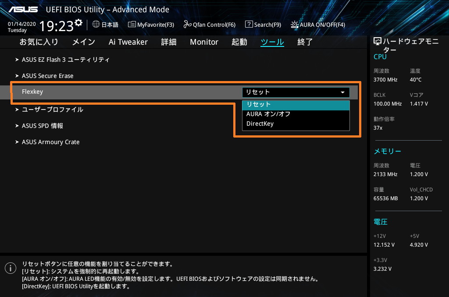Click the 19:23 clock display
The width and height of the screenshot is (449, 297).
[57, 26]
